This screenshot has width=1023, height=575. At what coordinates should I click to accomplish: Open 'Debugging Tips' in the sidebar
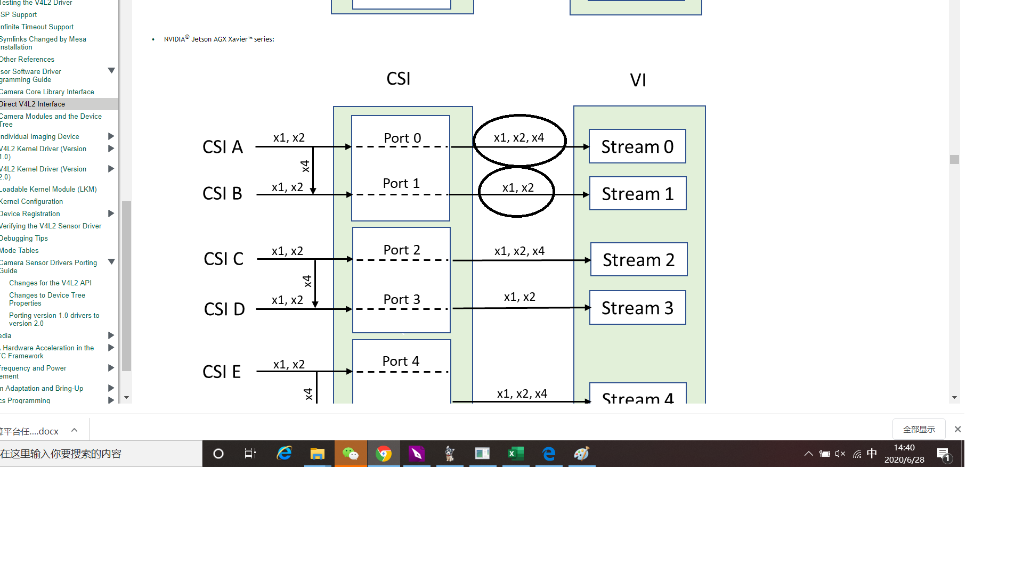[x=24, y=238]
